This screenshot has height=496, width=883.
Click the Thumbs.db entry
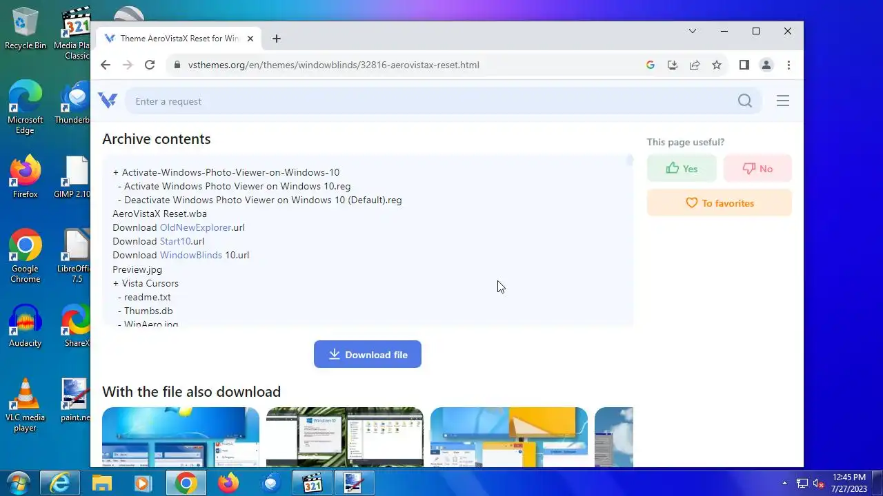(x=148, y=311)
